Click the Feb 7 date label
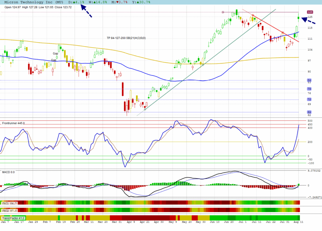322x231 pixels. (47, 222)
